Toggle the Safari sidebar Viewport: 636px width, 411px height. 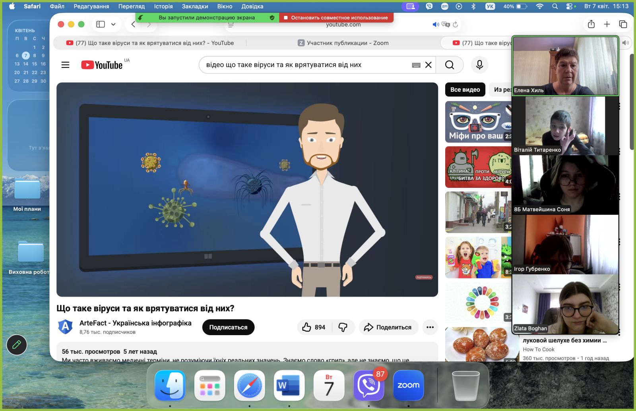[x=101, y=24]
